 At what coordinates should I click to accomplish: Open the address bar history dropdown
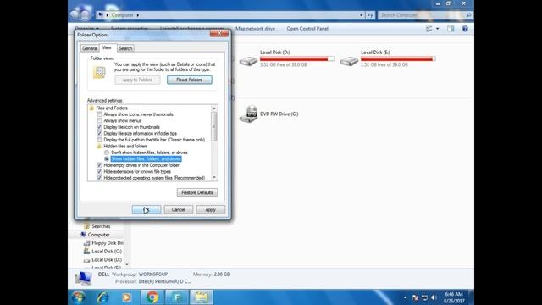click(x=362, y=15)
